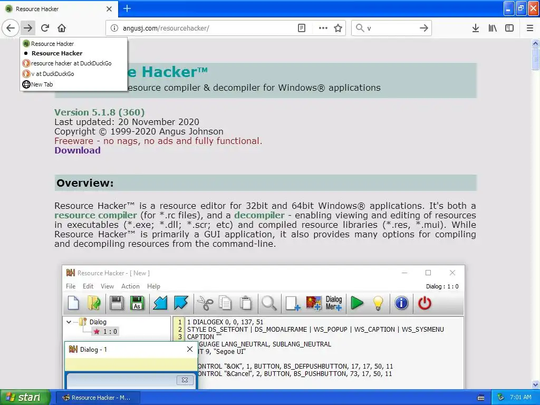Follow the Download link
The width and height of the screenshot is (540, 405).
point(78,150)
